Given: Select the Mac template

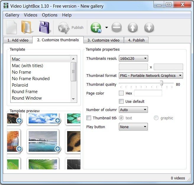Looking at the screenshot, I should pyautogui.click(x=41, y=59).
